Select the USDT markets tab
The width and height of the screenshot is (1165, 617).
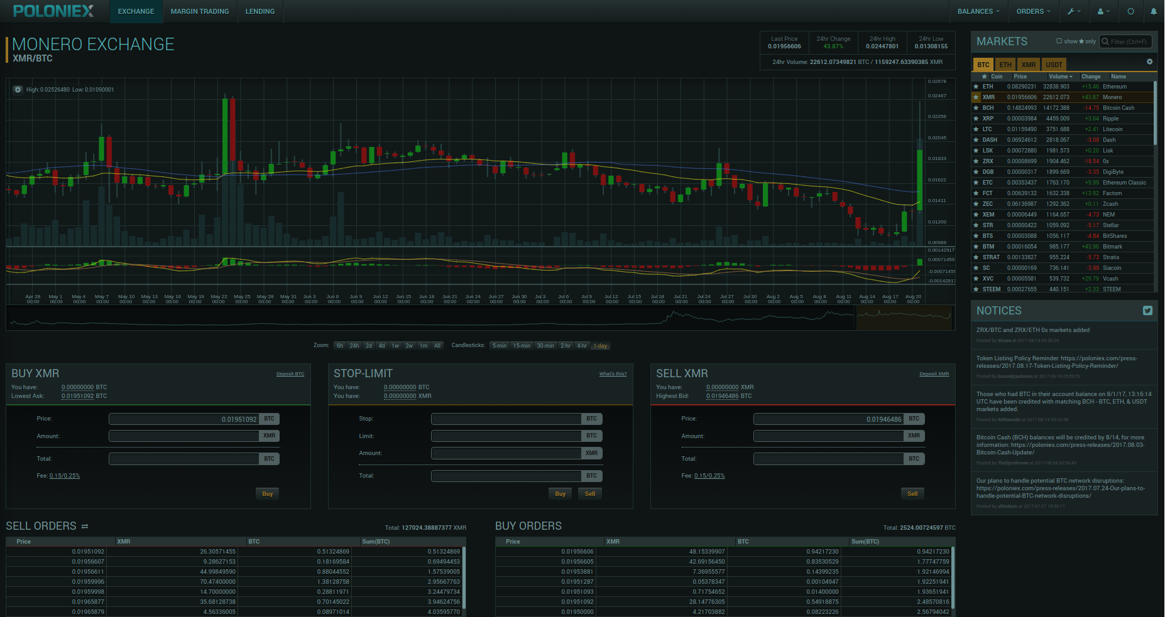1054,65
